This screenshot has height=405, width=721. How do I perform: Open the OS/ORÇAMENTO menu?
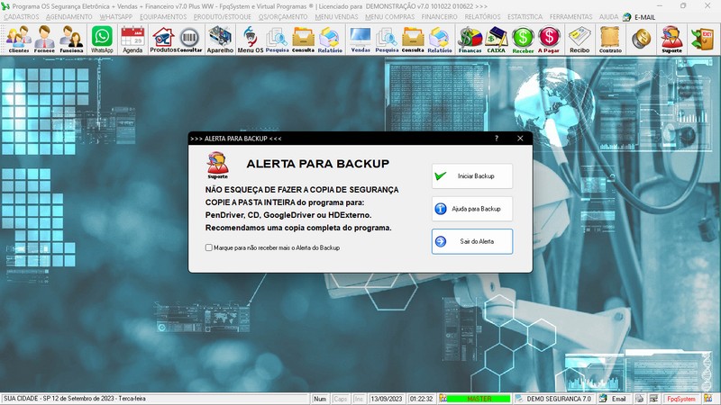click(283, 16)
